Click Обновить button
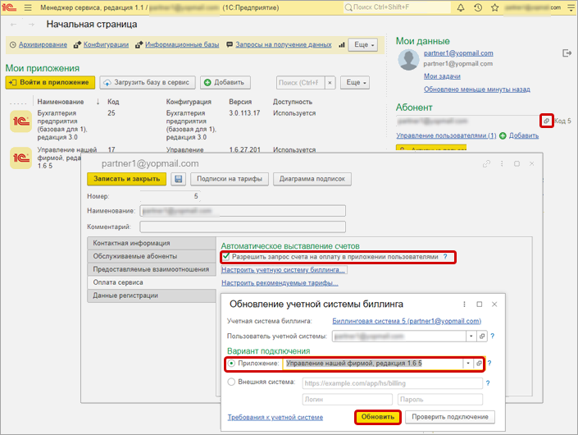The height and width of the screenshot is (435, 578). [x=377, y=417]
